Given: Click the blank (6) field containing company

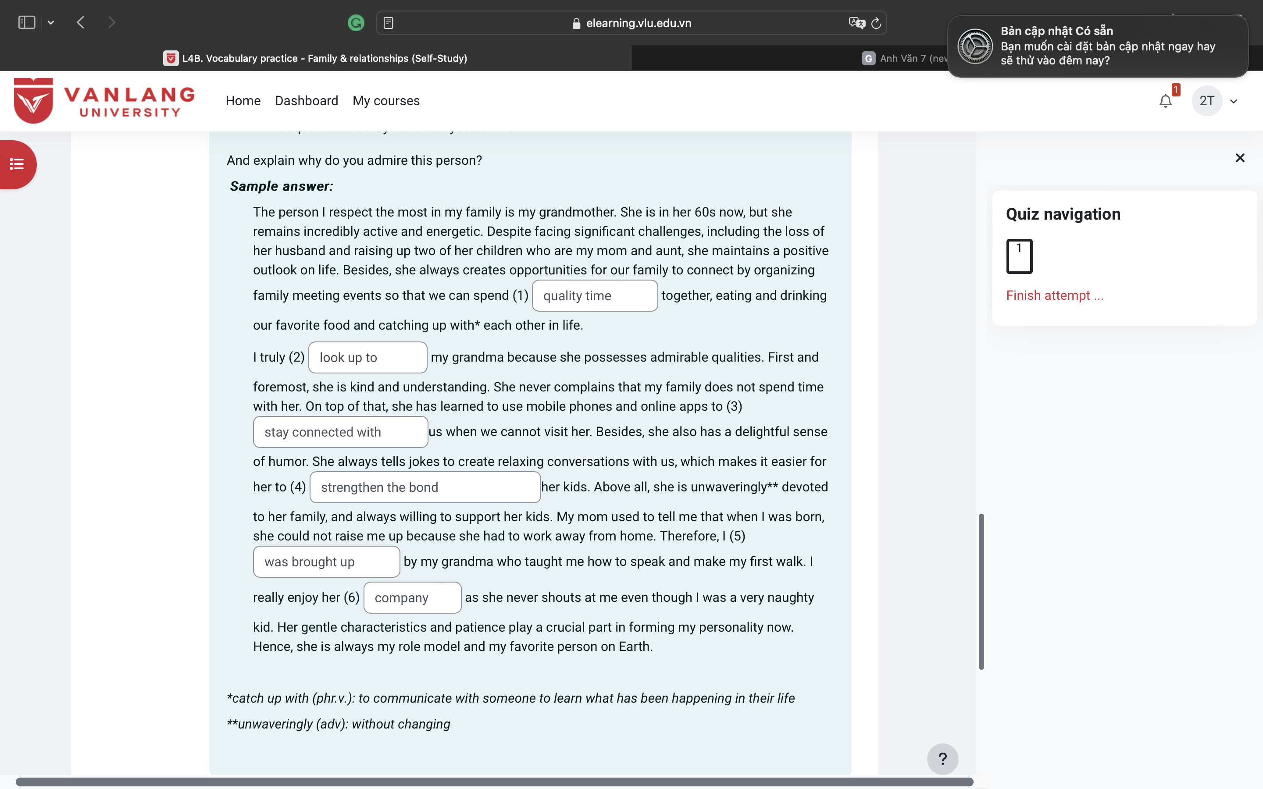Looking at the screenshot, I should (412, 597).
